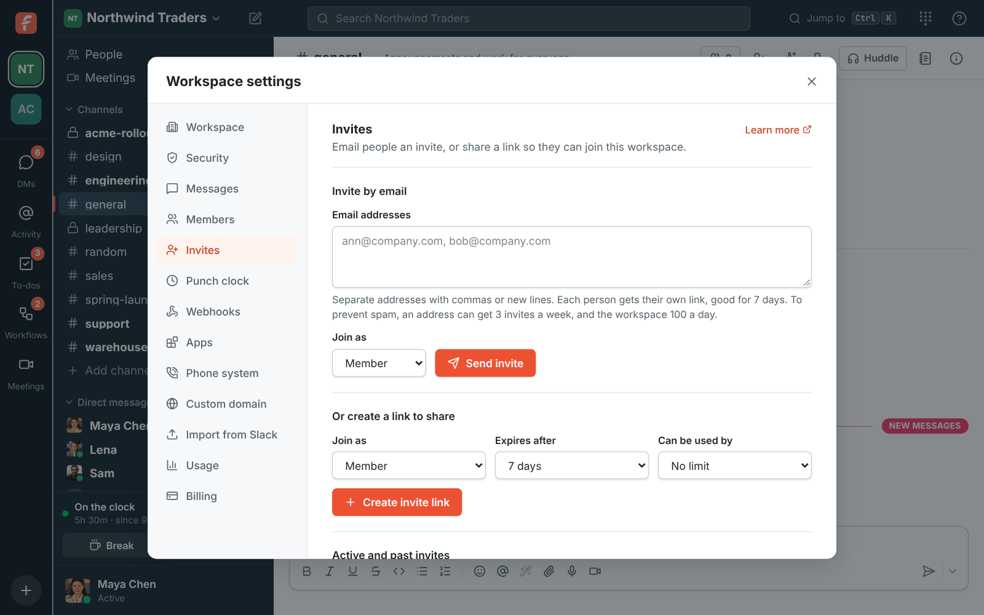Open the DMs sidebar icon
Viewport: 984px width, 615px height.
click(26, 162)
